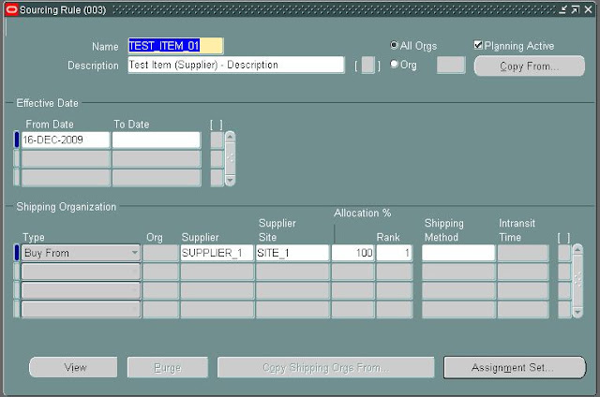Image resolution: width=600 pixels, height=397 pixels.
Task: Select the All Orgs radio button
Action: 394,45
